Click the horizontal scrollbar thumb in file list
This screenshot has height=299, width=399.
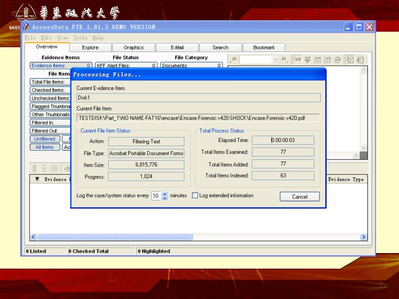pyautogui.click(x=115, y=237)
